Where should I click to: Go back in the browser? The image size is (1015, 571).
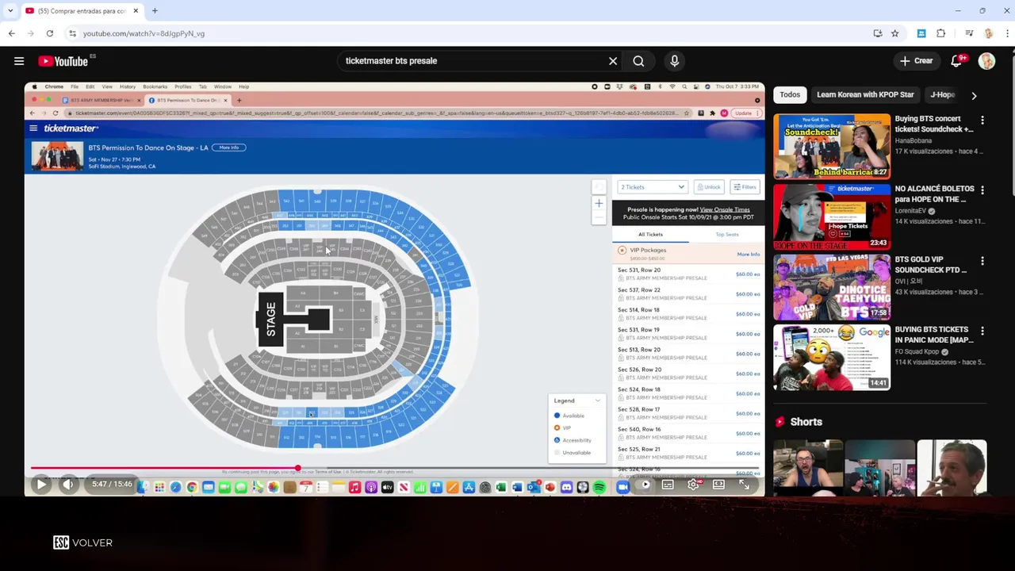(x=11, y=33)
